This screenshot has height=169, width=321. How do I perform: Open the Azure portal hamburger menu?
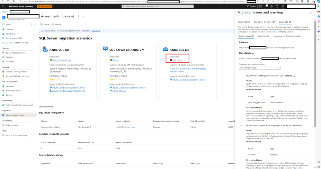3,6
